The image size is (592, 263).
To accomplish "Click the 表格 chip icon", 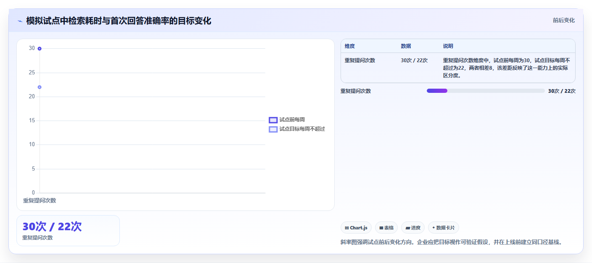I will [381, 228].
